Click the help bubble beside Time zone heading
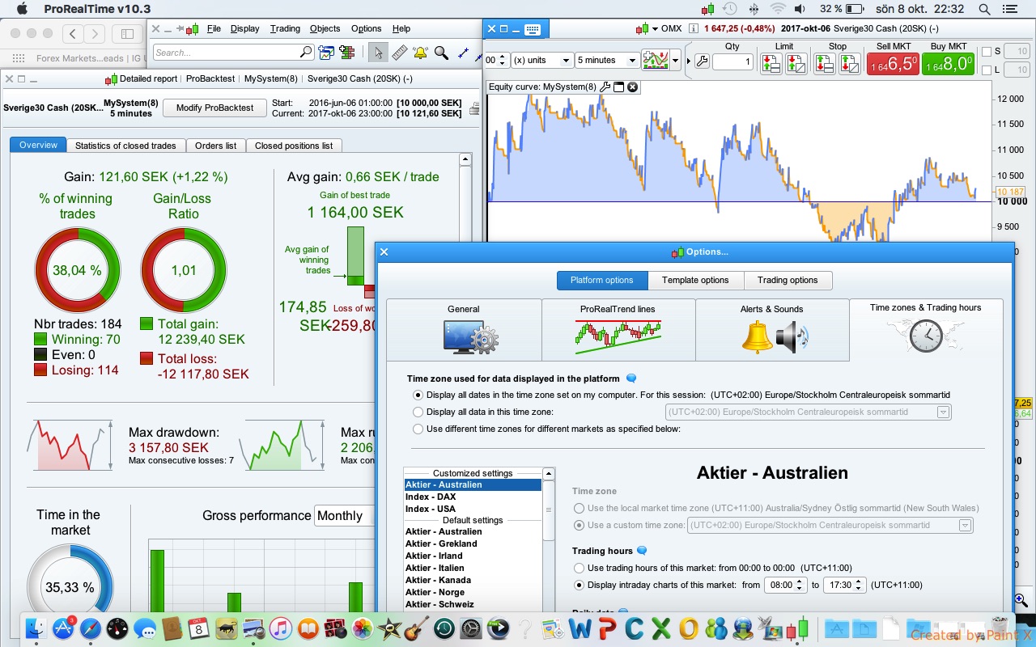Screen dimensions: 1036x647 [632, 378]
